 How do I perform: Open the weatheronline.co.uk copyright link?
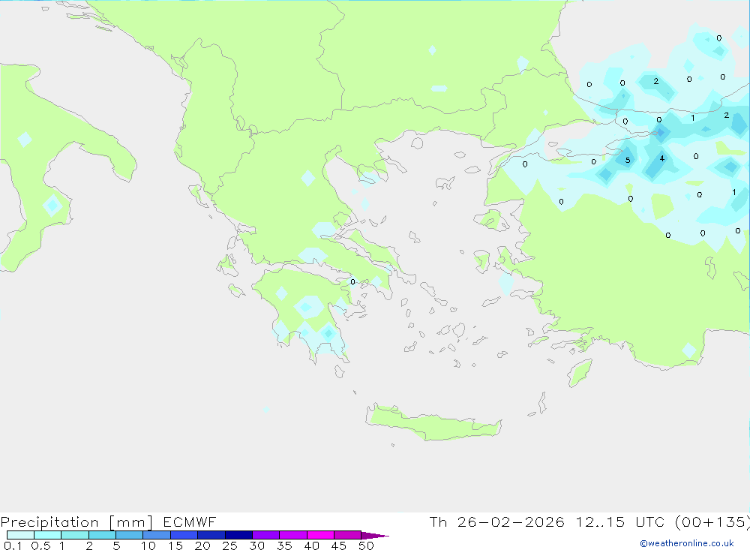coord(687,543)
